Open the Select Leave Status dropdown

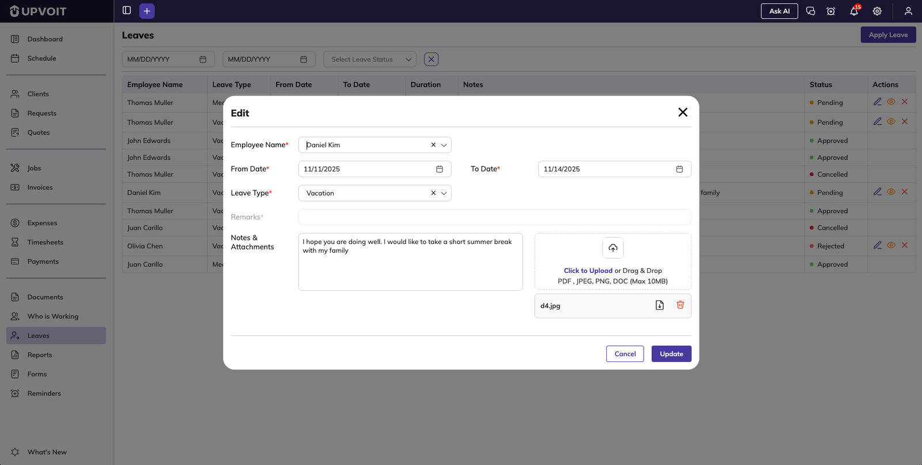[370, 59]
